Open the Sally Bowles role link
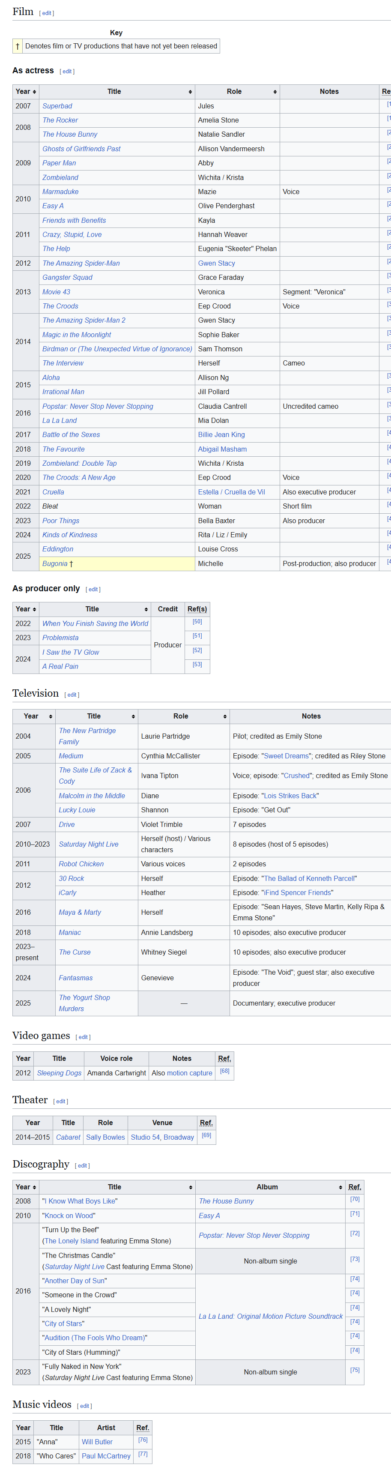 point(105,1138)
